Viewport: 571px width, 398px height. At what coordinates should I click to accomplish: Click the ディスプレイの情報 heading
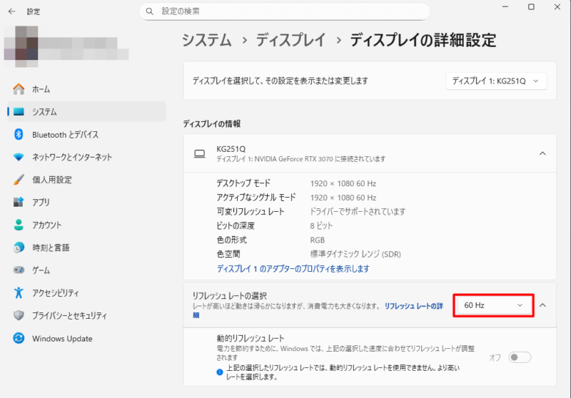(x=211, y=123)
